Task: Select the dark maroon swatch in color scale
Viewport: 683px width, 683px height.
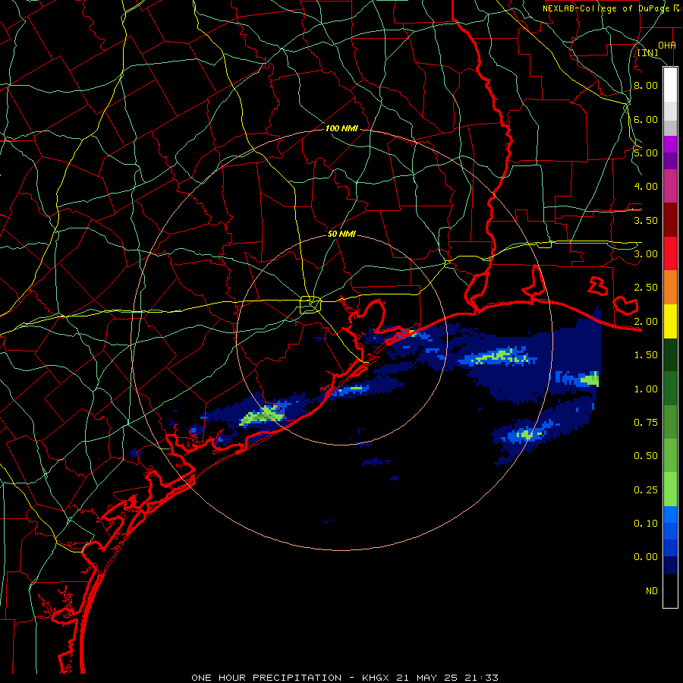Action: (x=670, y=220)
